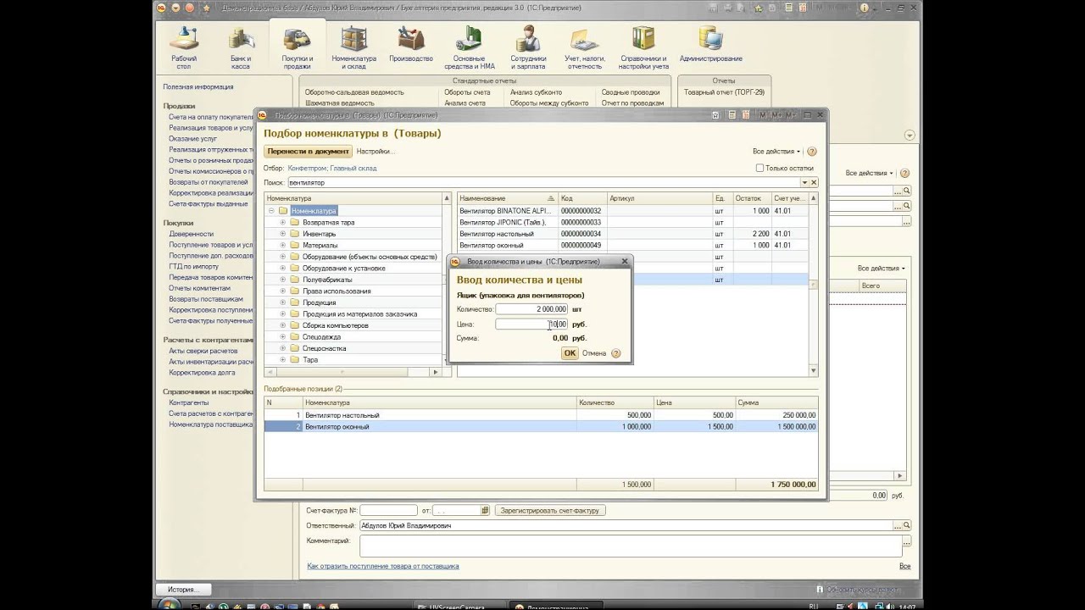Click the Перенести в документ button

[x=308, y=152]
